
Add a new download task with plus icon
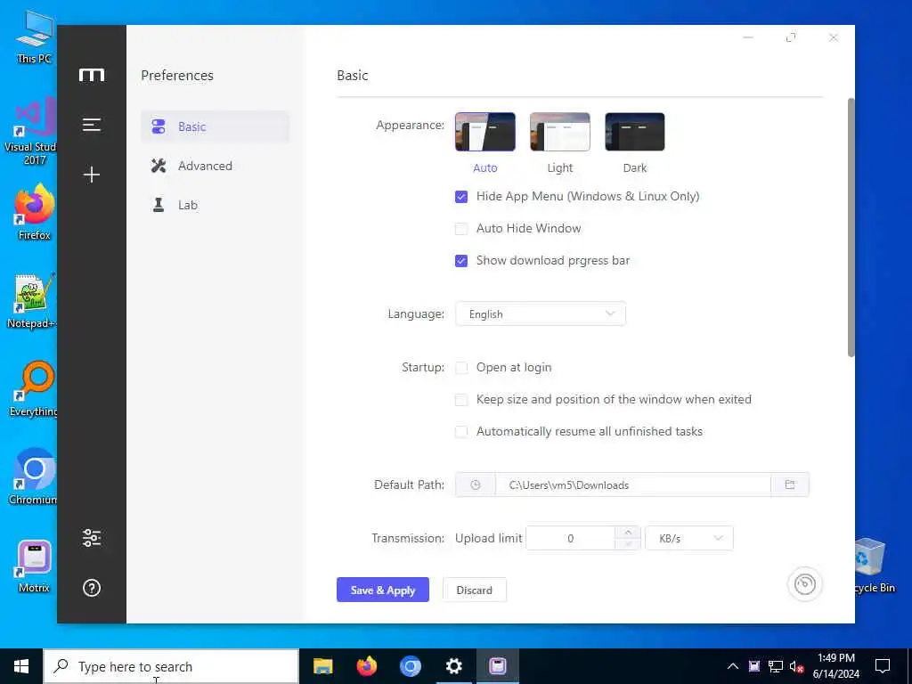(92, 175)
